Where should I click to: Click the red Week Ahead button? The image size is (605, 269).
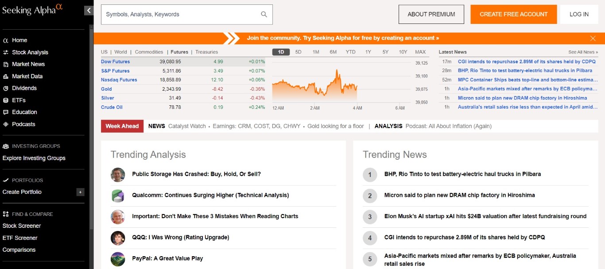tap(122, 126)
